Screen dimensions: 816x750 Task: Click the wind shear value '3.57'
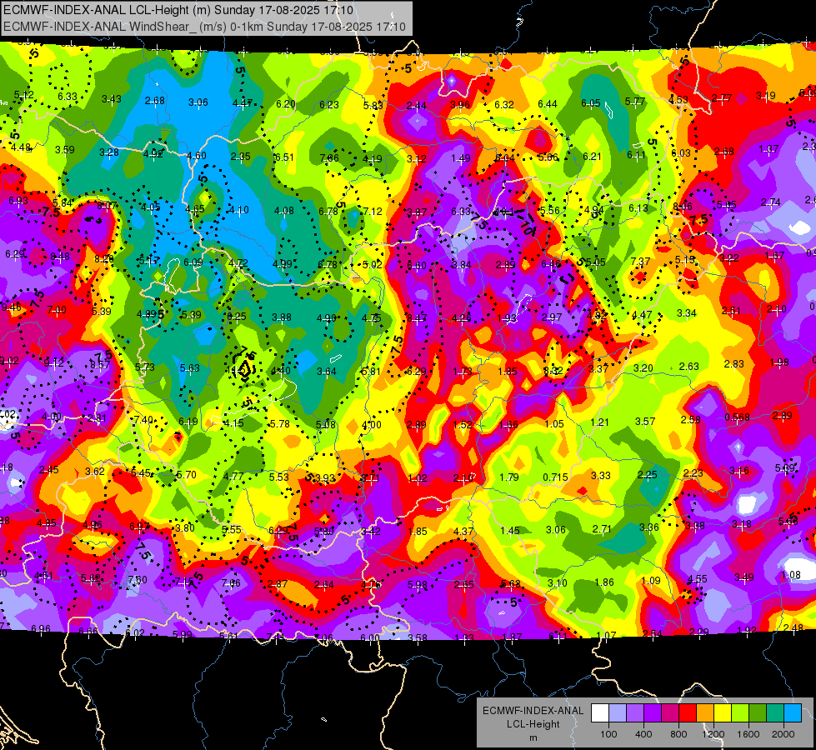(x=645, y=421)
